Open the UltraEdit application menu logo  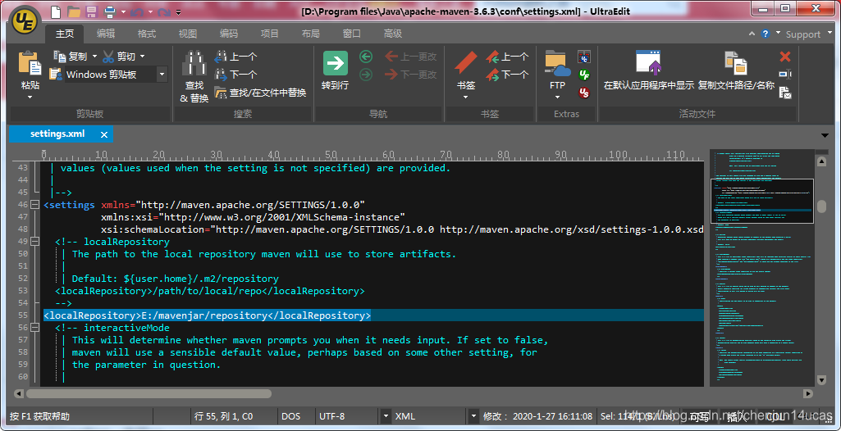pos(24,20)
